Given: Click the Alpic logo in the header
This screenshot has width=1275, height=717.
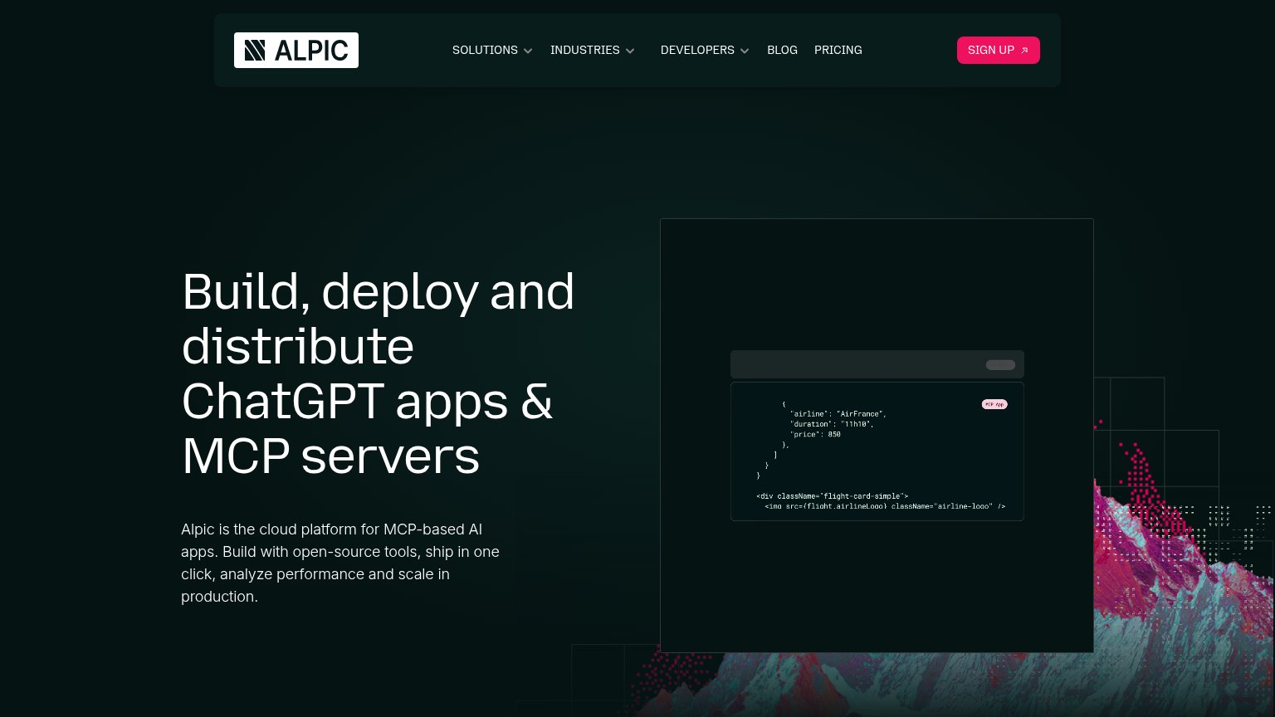Looking at the screenshot, I should pos(296,50).
